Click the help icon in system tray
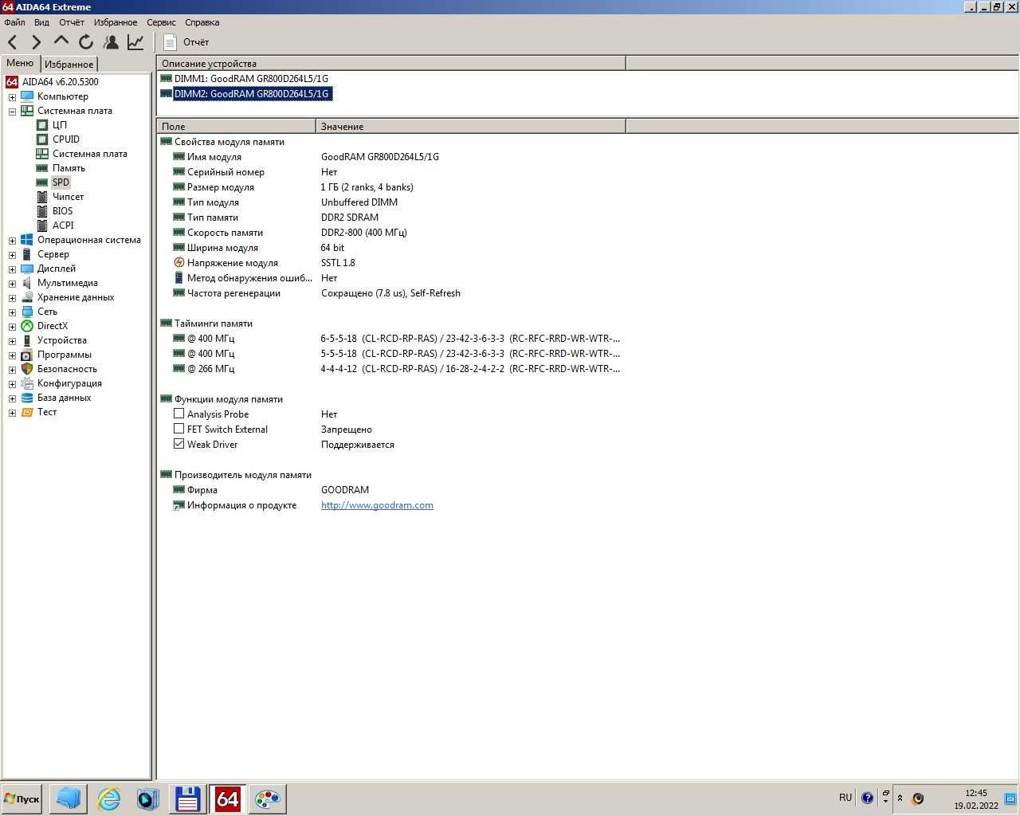 [x=868, y=798]
